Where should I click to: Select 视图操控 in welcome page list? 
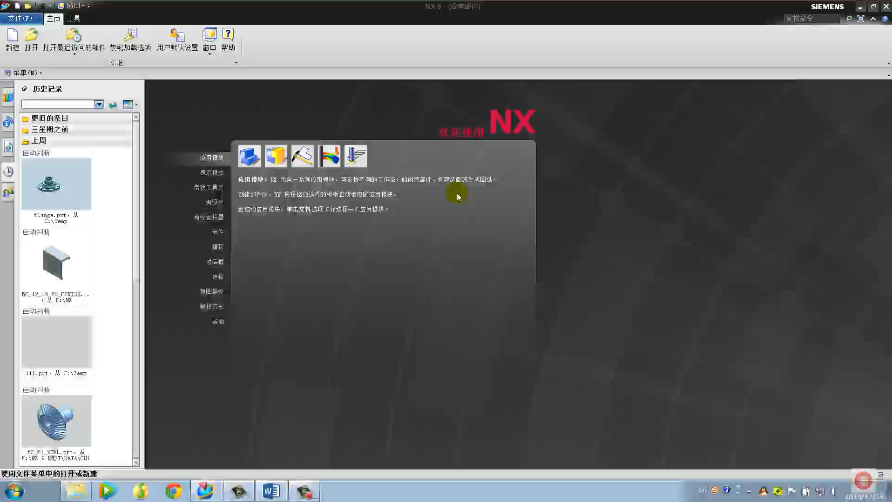pyautogui.click(x=212, y=291)
